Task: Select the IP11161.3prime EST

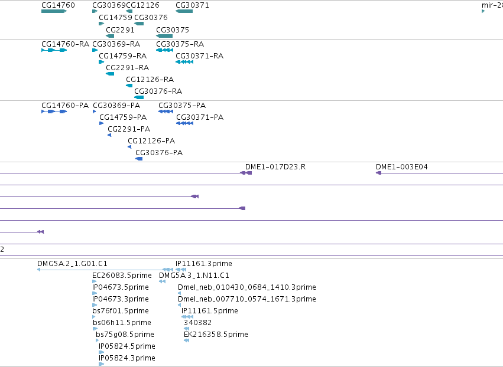Action: click(x=181, y=270)
